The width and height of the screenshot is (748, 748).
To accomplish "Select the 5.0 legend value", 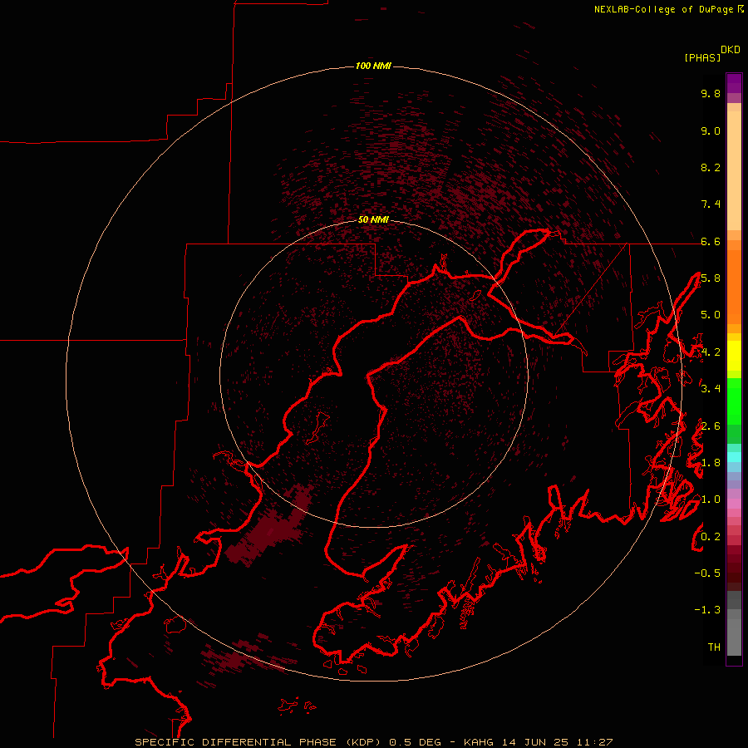I will 711,315.
